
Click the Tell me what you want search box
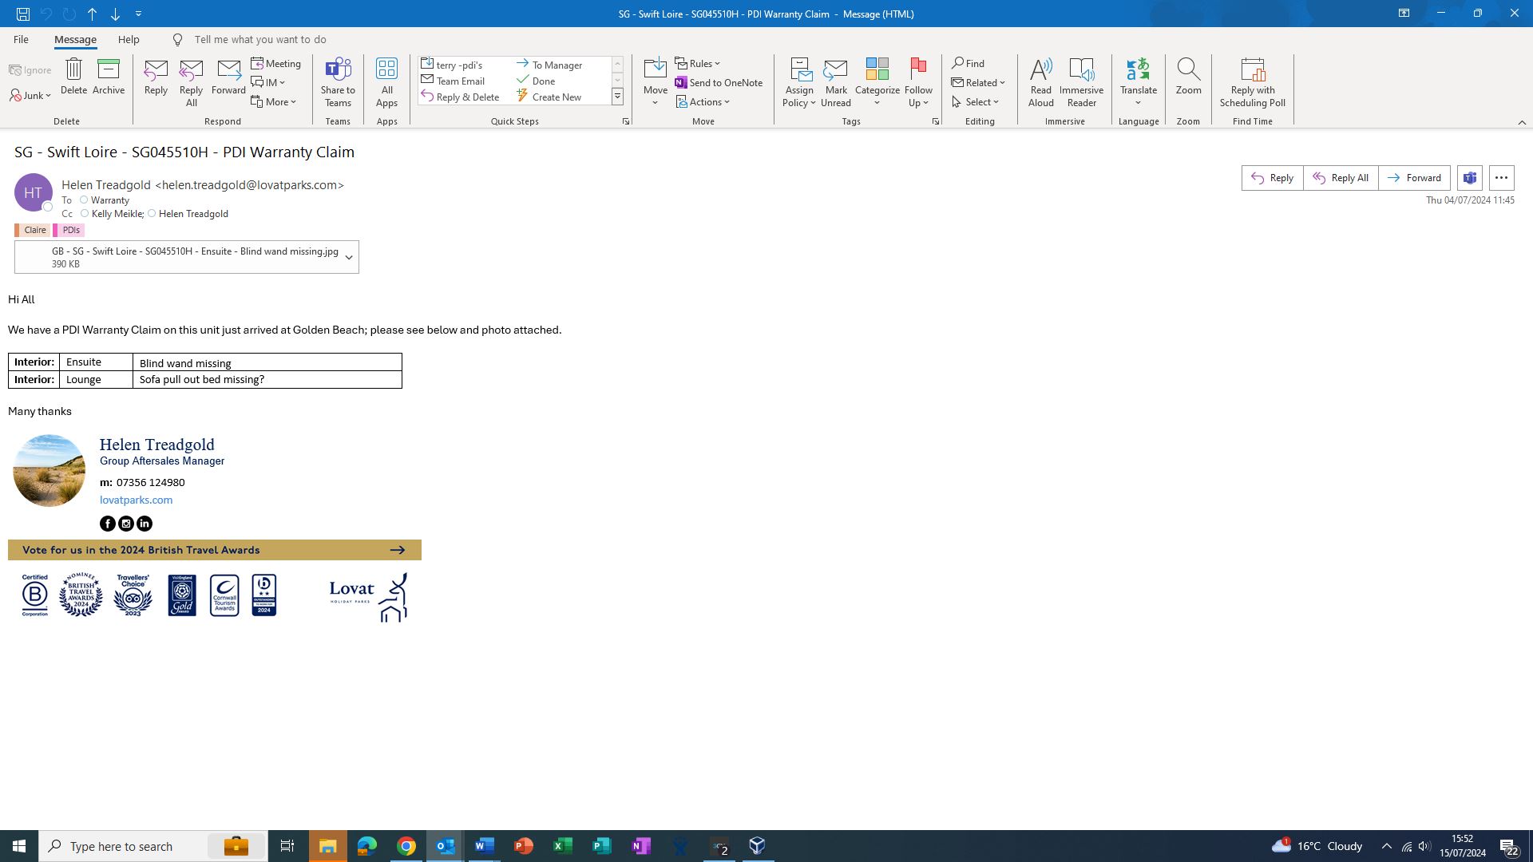click(x=260, y=40)
